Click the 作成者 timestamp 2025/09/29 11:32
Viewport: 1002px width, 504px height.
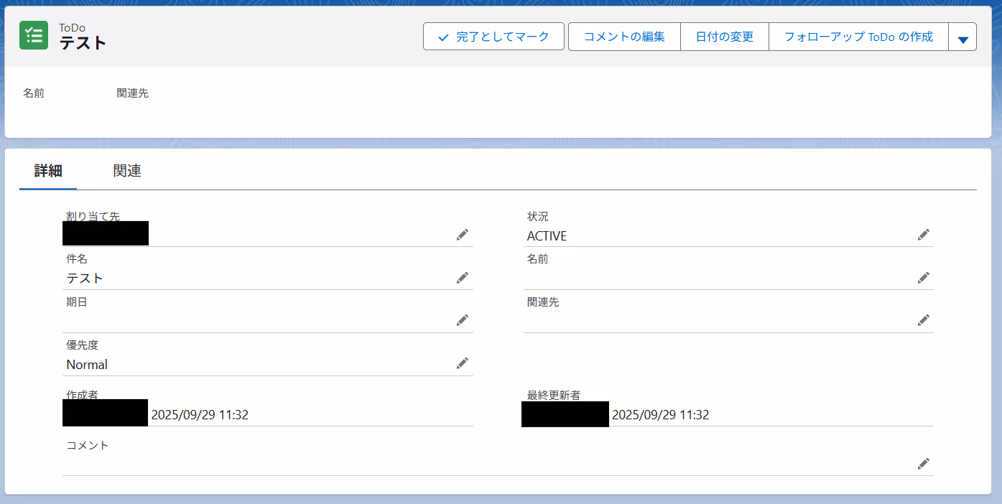pyautogui.click(x=200, y=415)
